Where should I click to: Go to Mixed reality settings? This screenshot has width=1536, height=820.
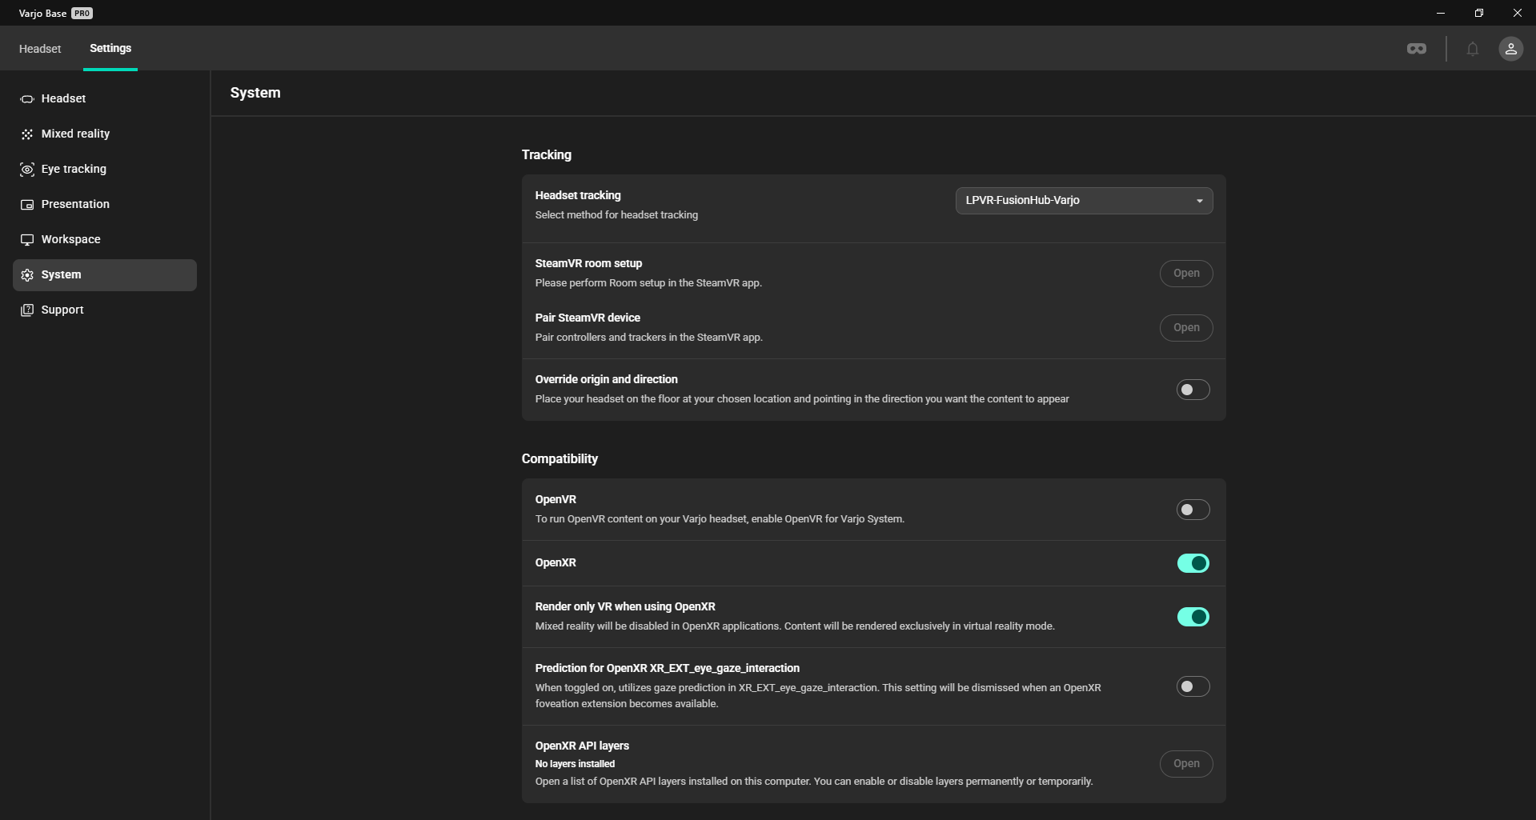pyautogui.click(x=105, y=134)
